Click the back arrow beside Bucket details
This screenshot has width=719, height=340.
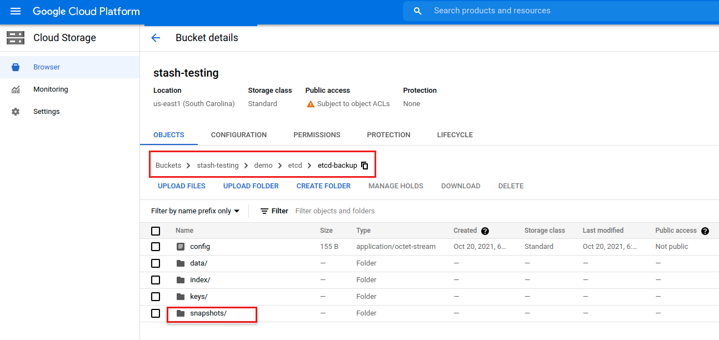click(156, 38)
